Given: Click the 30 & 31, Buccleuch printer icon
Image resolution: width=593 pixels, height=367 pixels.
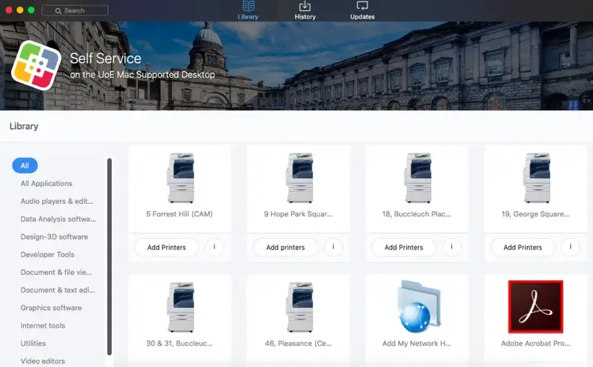Looking at the screenshot, I should pyautogui.click(x=181, y=307).
